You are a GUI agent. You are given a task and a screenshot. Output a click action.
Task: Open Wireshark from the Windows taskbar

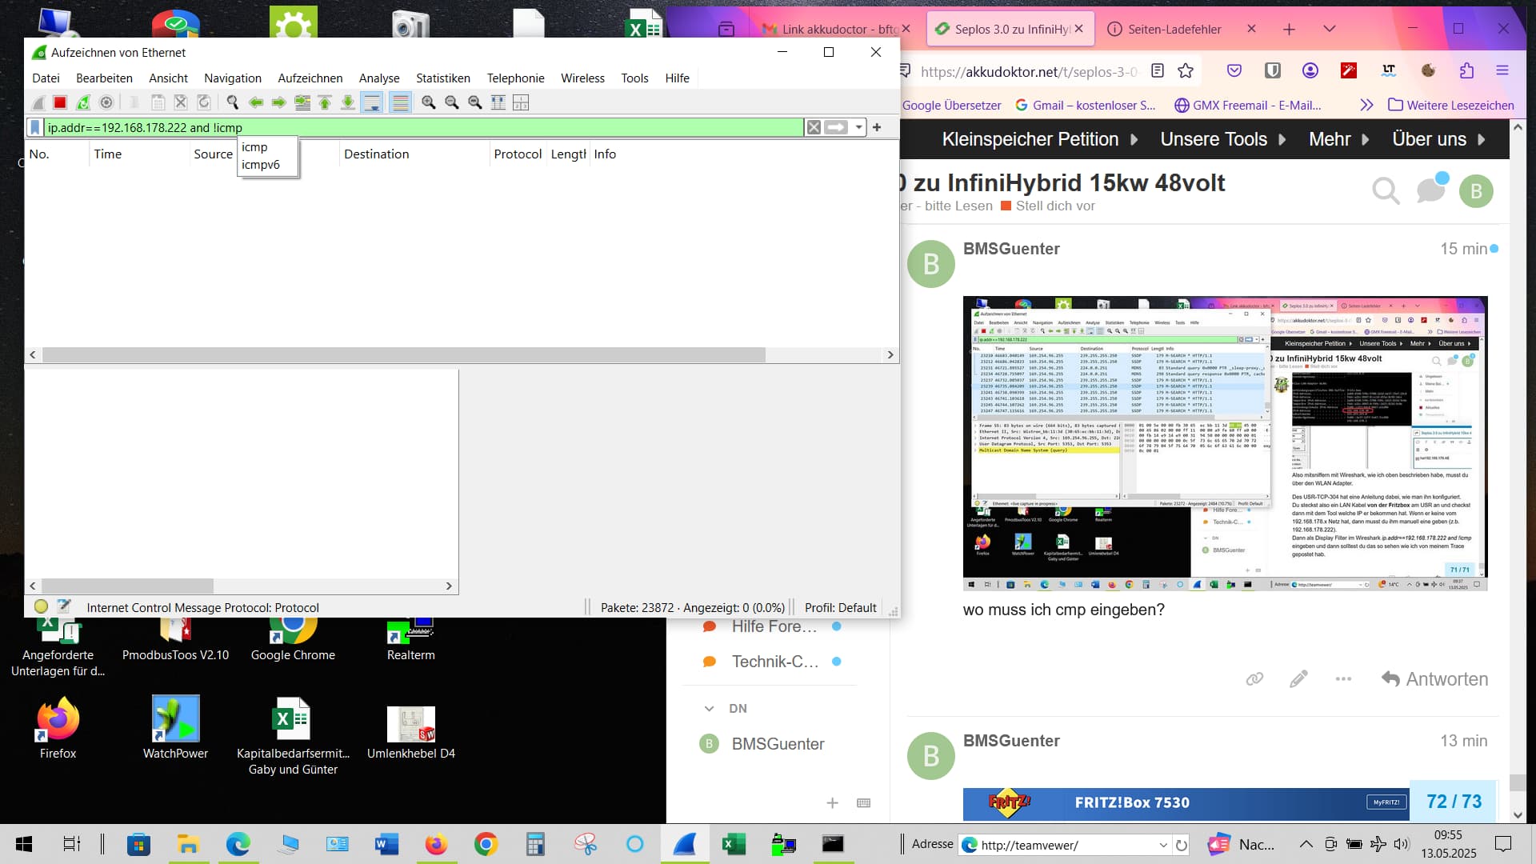click(685, 844)
